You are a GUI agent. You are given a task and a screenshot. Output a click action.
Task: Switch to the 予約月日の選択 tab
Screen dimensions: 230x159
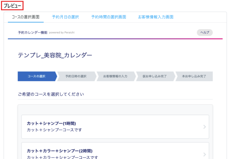click(x=65, y=17)
